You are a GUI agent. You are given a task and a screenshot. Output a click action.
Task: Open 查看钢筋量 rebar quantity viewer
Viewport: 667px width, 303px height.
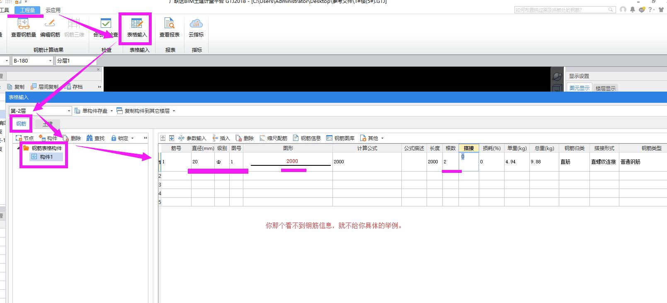(24, 28)
